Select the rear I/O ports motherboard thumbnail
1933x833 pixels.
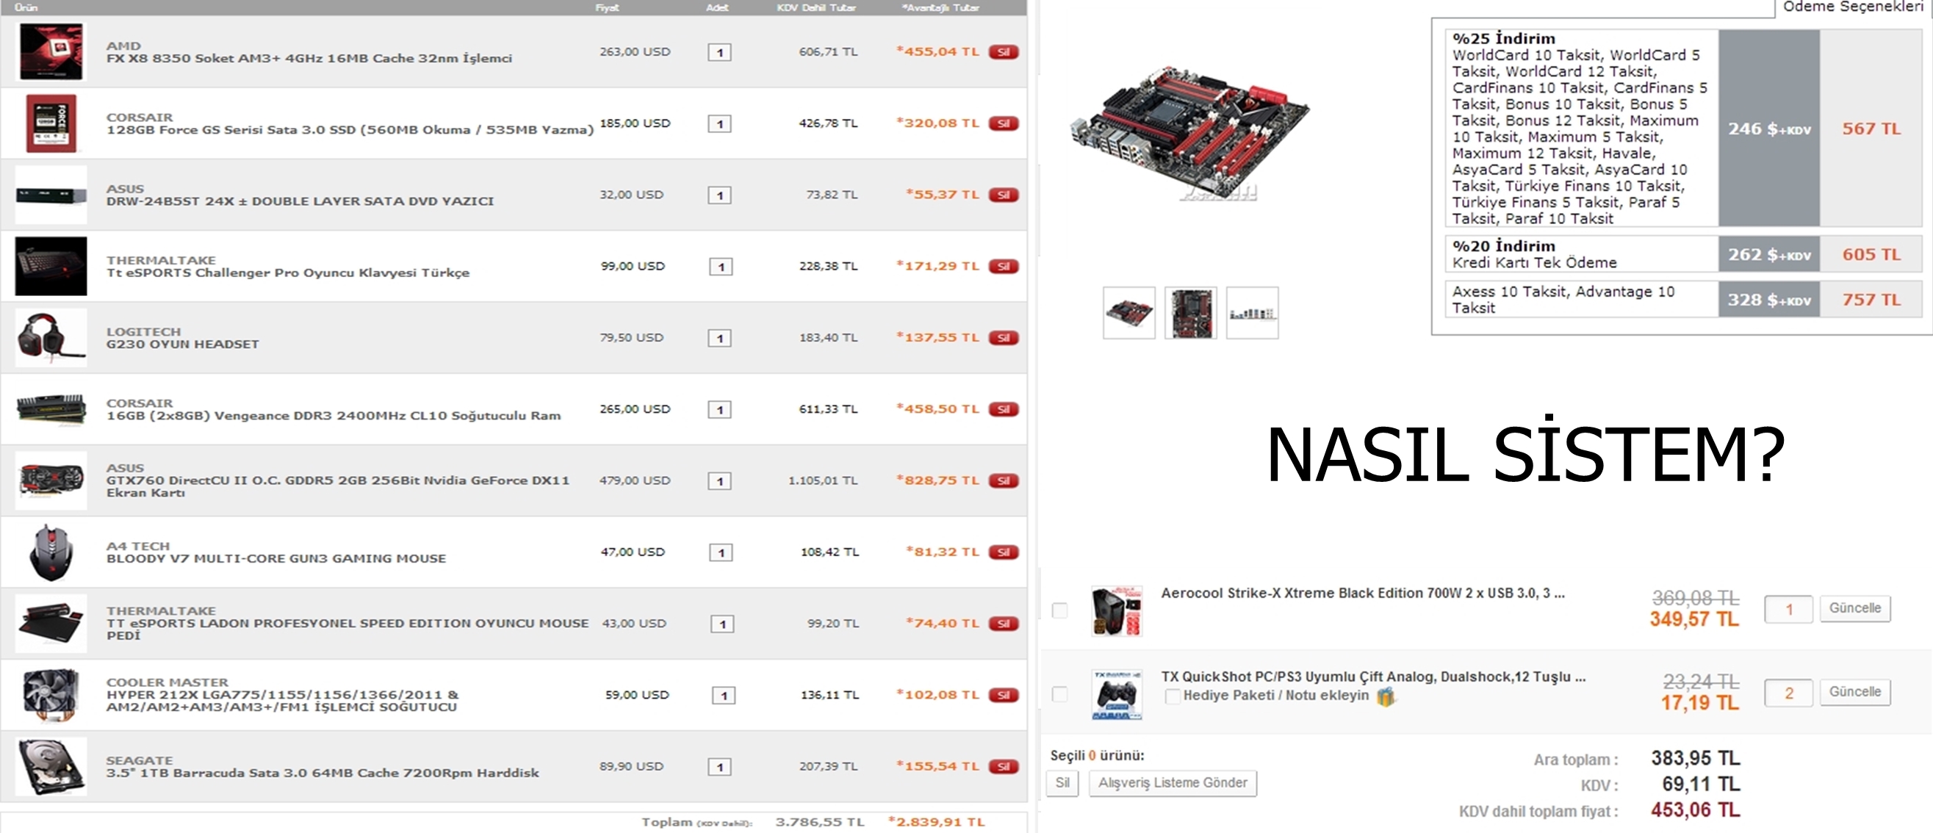[1252, 312]
